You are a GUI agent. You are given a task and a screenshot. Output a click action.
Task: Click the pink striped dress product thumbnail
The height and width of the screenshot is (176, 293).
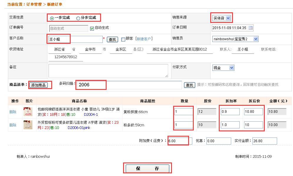[28, 125]
